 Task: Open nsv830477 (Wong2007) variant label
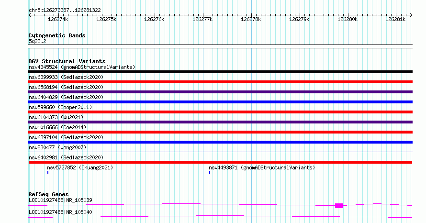pos(57,147)
